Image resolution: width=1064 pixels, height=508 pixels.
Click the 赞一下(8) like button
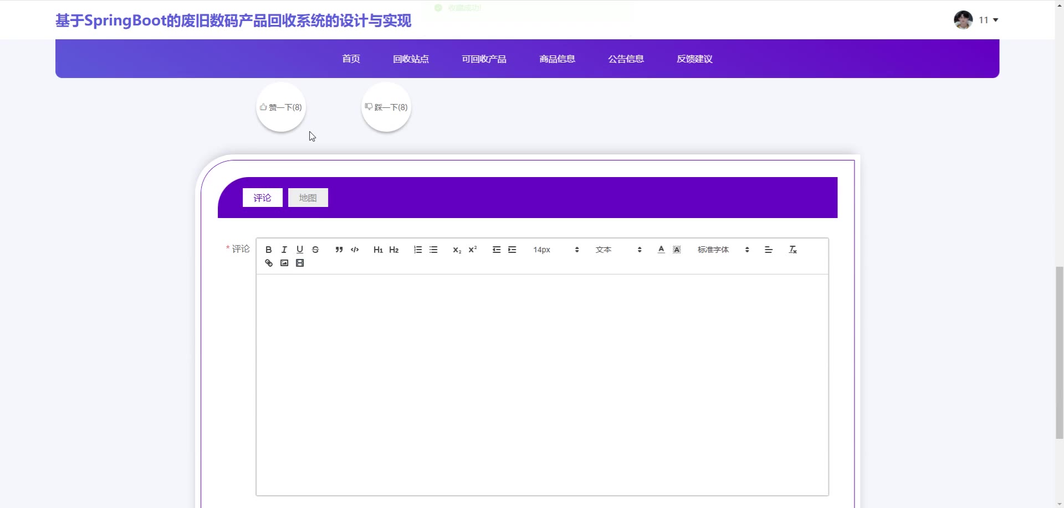[x=281, y=107]
